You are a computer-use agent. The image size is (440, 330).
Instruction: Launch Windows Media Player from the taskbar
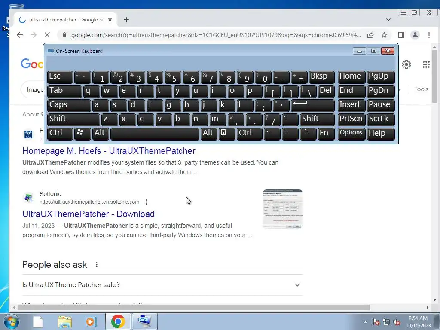[x=91, y=321]
